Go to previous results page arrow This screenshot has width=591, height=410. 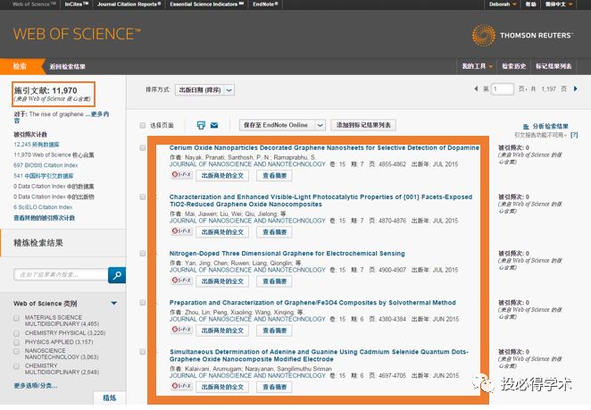[476, 89]
